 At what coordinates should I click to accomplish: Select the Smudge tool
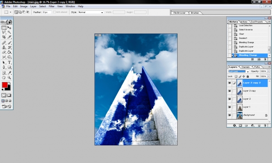[x=4, y=57]
